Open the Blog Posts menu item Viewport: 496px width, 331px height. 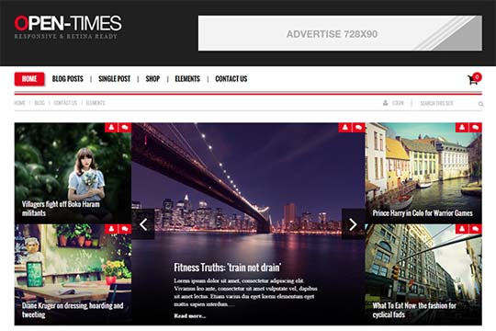(68, 79)
